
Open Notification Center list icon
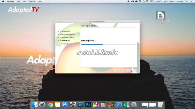coord(191,1)
